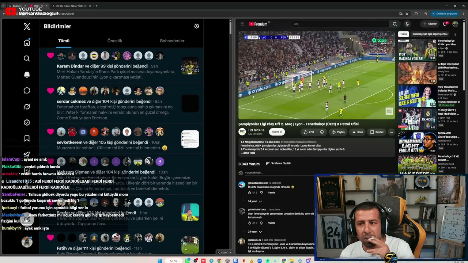Open the verified badge icon in X sidebar
This screenshot has width=468, height=263.
click(27, 123)
